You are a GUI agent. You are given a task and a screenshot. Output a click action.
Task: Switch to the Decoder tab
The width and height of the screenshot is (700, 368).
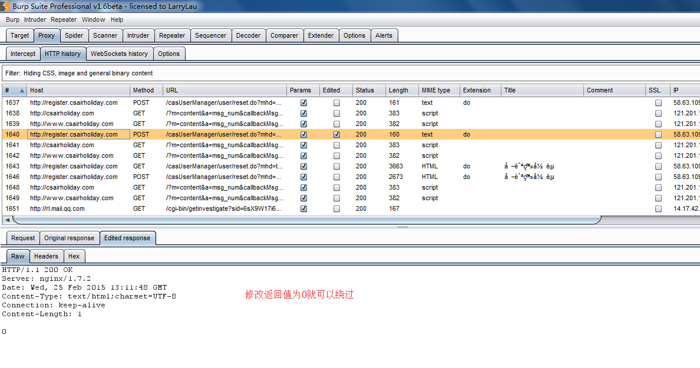pyautogui.click(x=248, y=36)
